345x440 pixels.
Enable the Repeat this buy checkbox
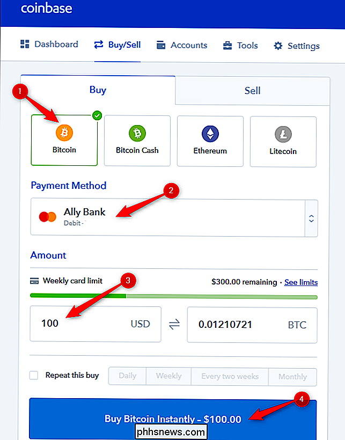coord(34,375)
